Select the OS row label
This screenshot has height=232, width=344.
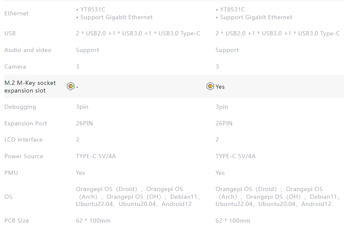pos(9,197)
